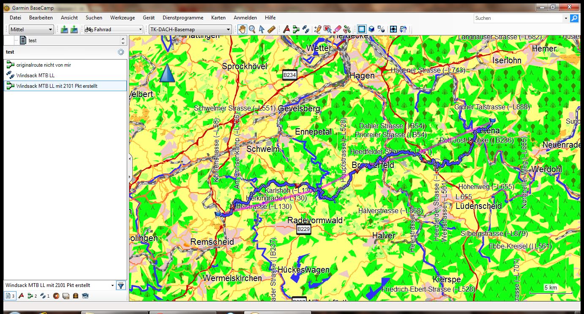Image resolution: width=584 pixels, height=314 pixels.
Task: Select route 'originalroute nicht von mir'
Action: pyautogui.click(x=65, y=65)
